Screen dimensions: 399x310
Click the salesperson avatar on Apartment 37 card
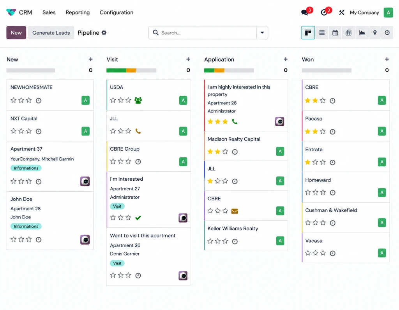pos(85,181)
